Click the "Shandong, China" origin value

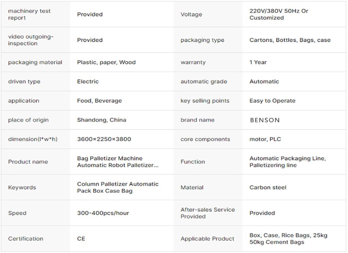(x=102, y=120)
